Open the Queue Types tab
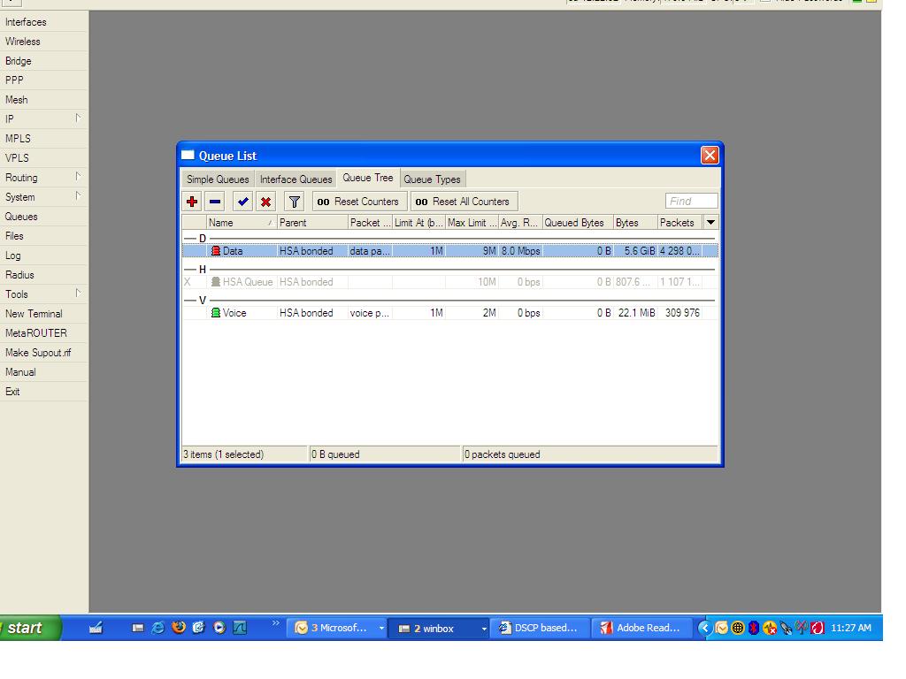This screenshot has height=679, width=906. pos(432,179)
